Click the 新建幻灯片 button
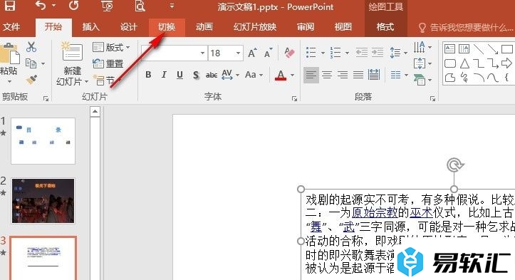Viewport: 515px width, 280px height. pyautogui.click(x=72, y=63)
